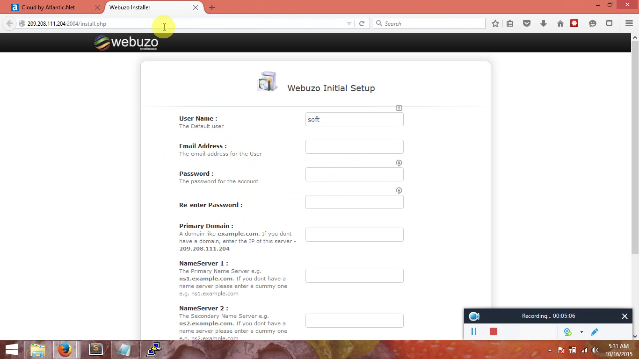639x359 pixels.
Task: Open the Firefox Hello chat icon
Action: point(593,23)
